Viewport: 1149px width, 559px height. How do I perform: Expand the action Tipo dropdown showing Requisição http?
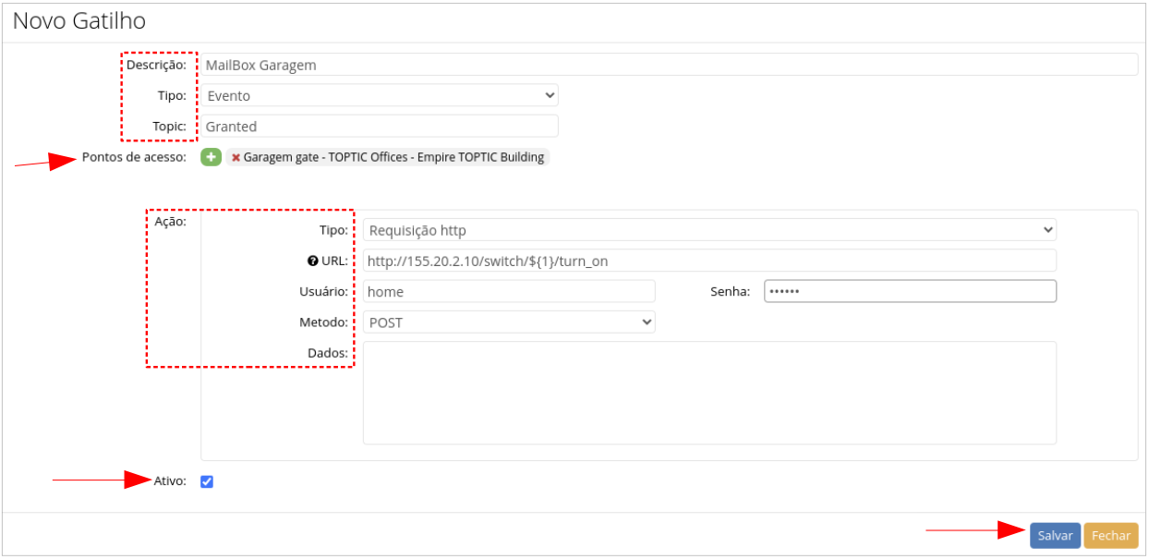708,230
